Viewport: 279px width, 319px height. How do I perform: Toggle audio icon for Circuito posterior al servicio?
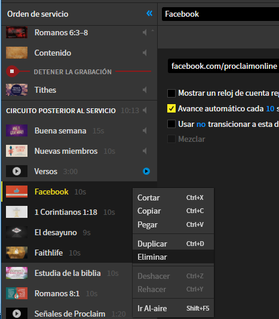[145, 110]
